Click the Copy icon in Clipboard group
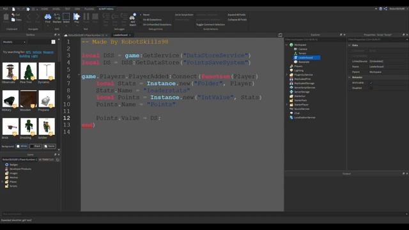Image resolution: width=409 pixels, height=230 pixels. pyautogui.click(x=13, y=20)
